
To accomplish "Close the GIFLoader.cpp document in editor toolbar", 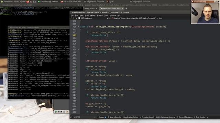I will (x=110, y=18).
